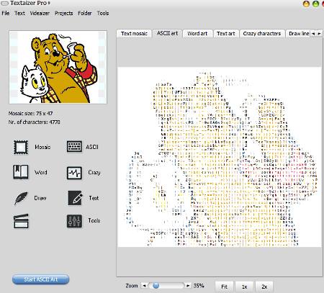Set zoom to 1x
324x293 pixels.
(x=244, y=287)
